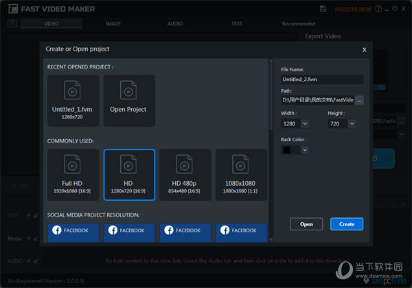
Task: Switch to the AUDIO tab
Action: click(175, 23)
